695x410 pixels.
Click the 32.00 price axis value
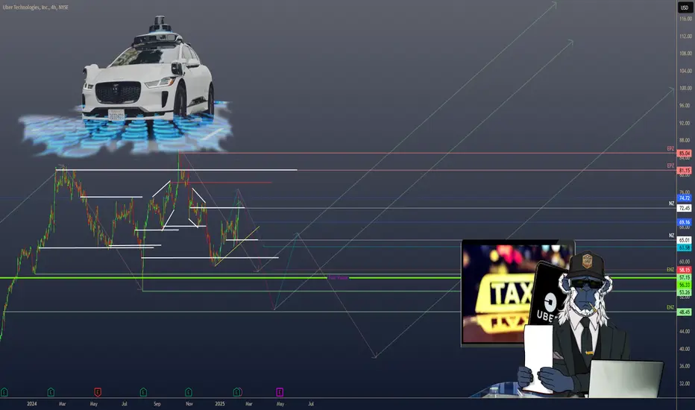(x=685, y=383)
